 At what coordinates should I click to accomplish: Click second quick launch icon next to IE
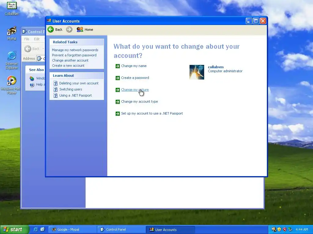[x=42, y=229]
